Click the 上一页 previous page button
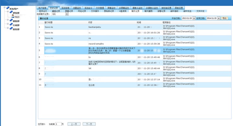 (74, 124)
